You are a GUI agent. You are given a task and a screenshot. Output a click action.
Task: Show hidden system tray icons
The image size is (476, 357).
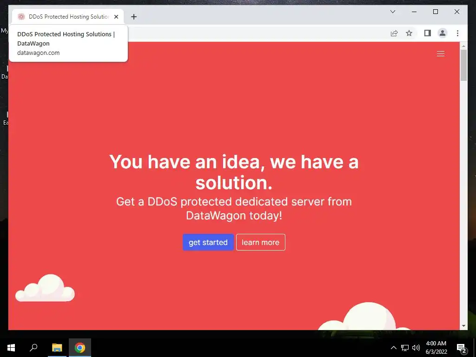pyautogui.click(x=393, y=348)
